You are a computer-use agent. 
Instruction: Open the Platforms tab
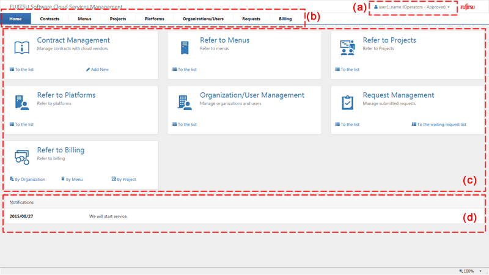[155, 19]
